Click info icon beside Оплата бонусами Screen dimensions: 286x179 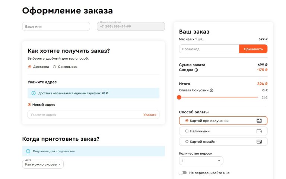click(212, 90)
